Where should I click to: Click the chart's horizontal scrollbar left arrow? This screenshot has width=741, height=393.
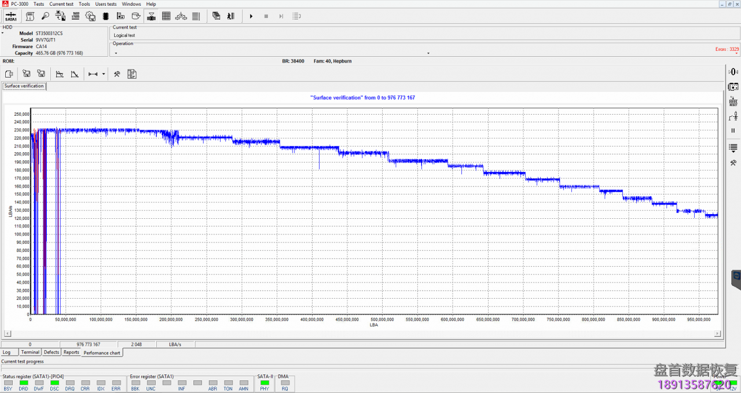8,333
